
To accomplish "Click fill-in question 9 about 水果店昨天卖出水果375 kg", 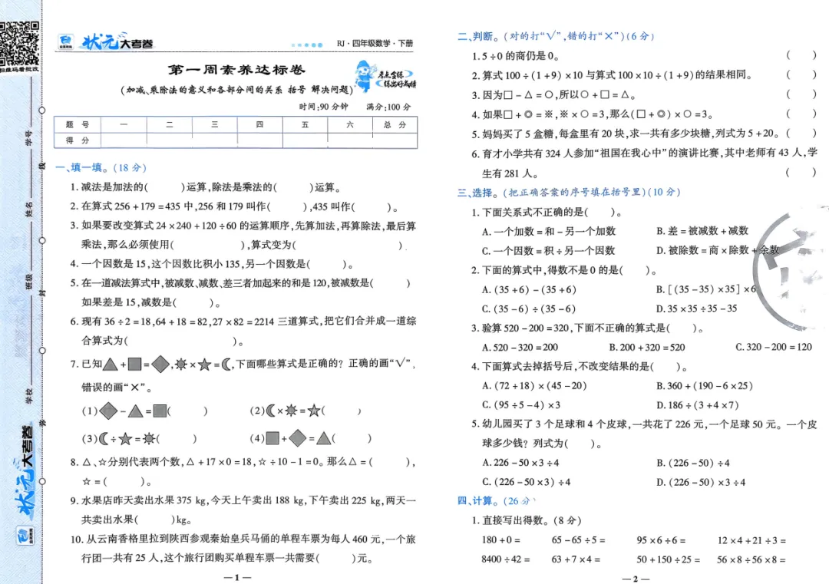I will [243, 510].
